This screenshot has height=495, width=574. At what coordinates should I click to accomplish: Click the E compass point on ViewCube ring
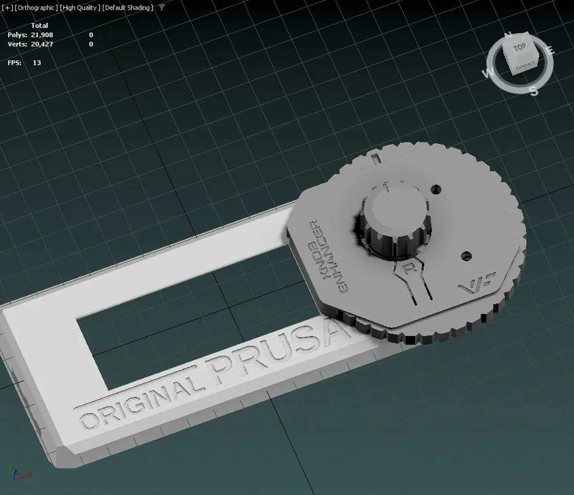(x=550, y=51)
